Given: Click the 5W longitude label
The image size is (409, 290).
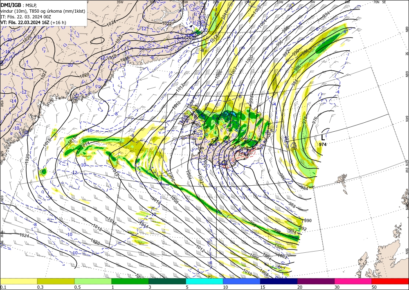Looking at the screenshot, I should point(312,2).
